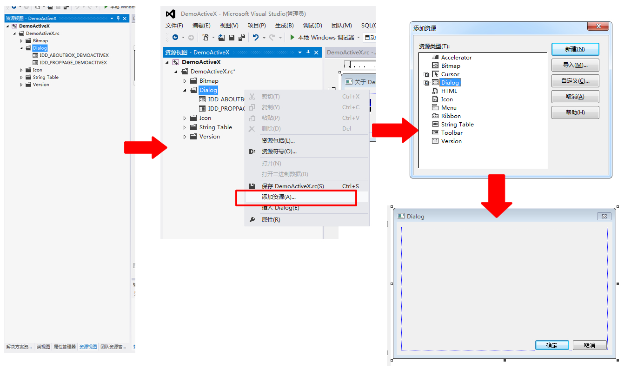Open the 生成(B) menu
The width and height of the screenshot is (631, 369).
tap(285, 26)
